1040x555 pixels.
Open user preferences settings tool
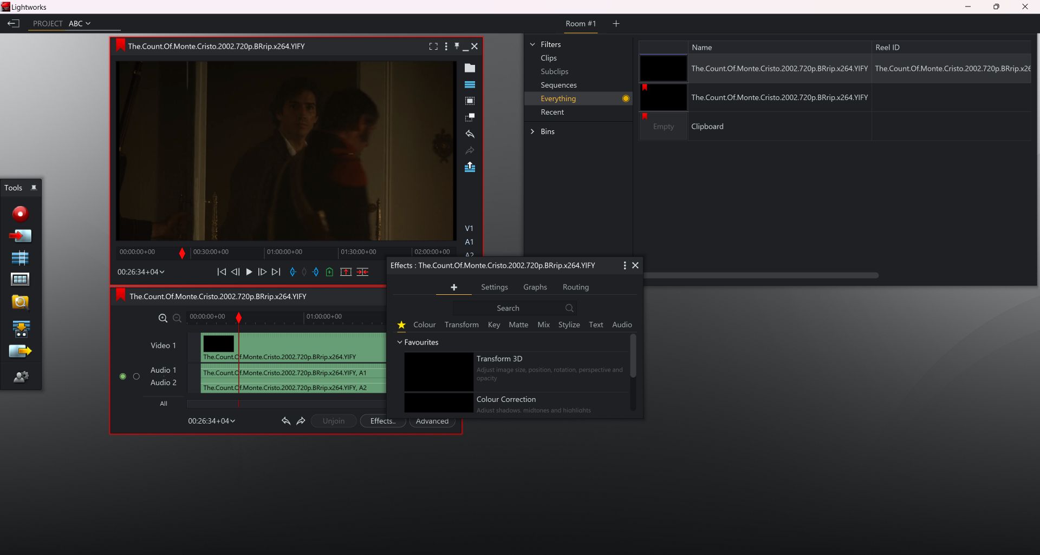[21, 377]
